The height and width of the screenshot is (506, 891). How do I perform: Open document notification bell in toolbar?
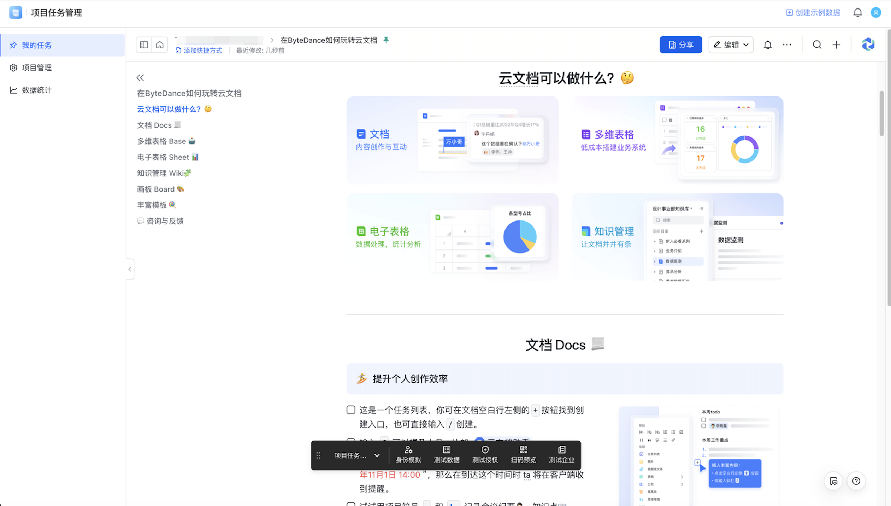click(x=768, y=45)
